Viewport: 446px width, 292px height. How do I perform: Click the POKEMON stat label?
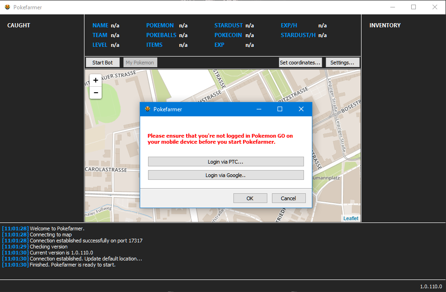tap(160, 25)
